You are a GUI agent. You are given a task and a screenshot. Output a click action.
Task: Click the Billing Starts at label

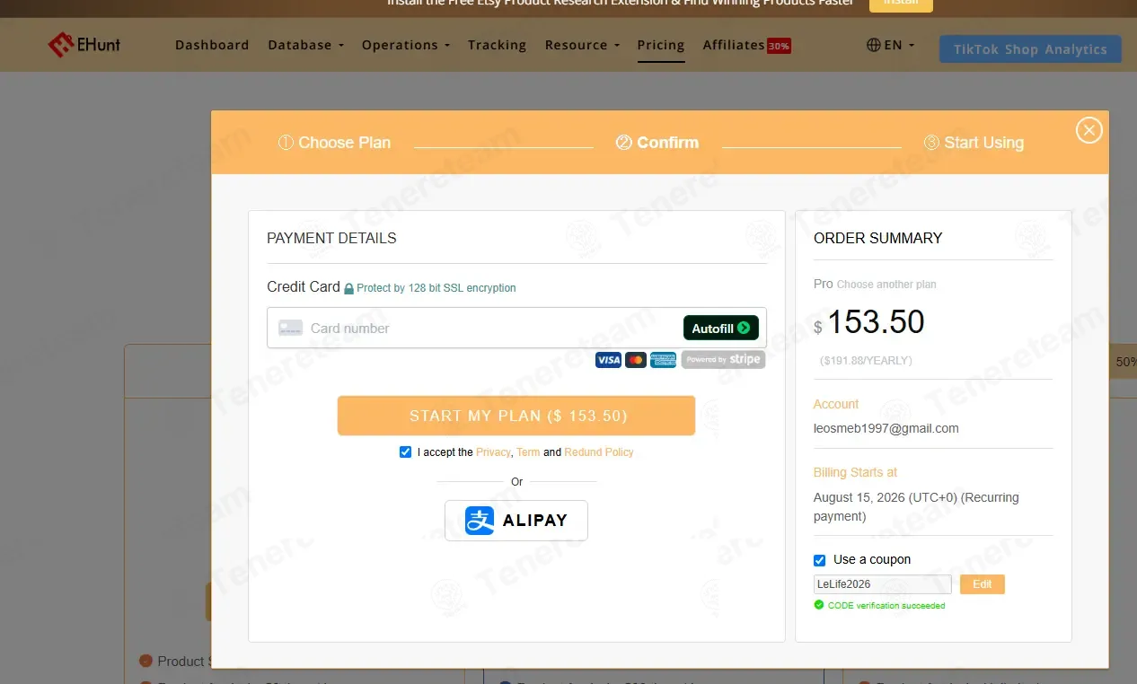pyautogui.click(x=855, y=472)
